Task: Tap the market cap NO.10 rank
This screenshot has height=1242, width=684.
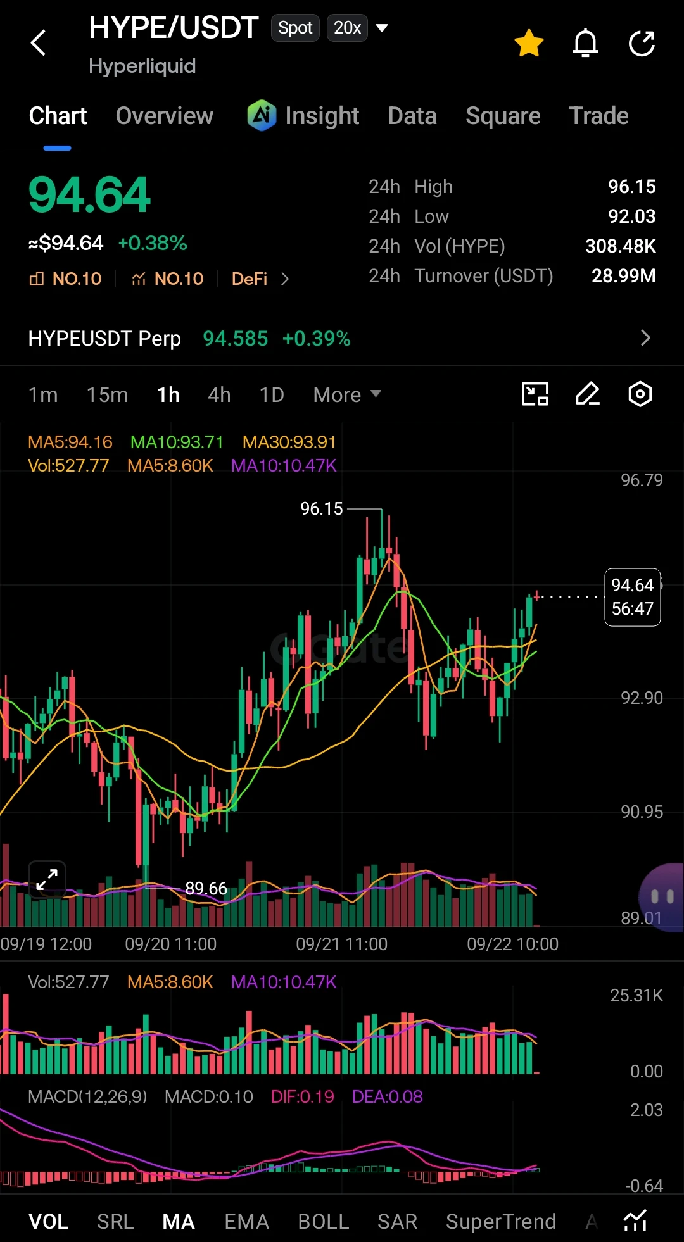Action: [65, 279]
